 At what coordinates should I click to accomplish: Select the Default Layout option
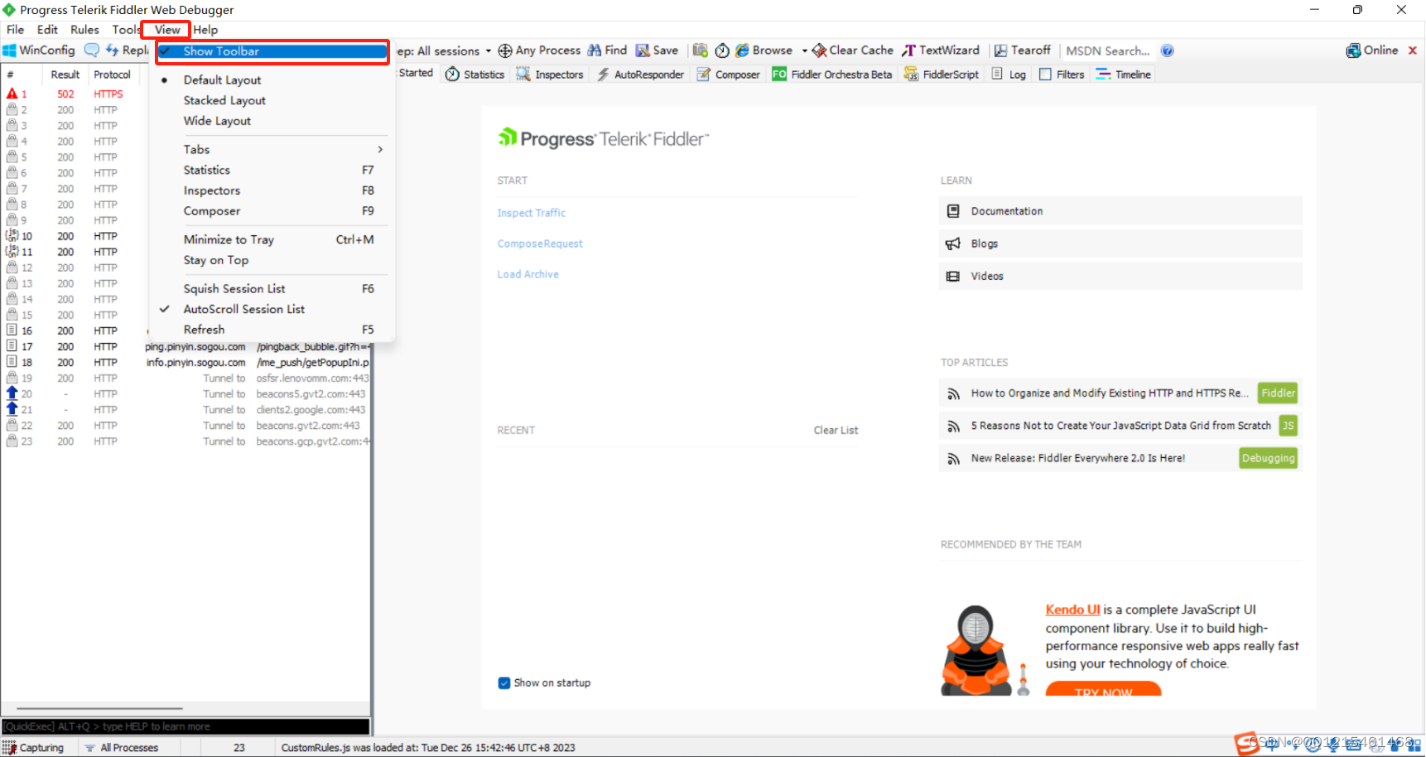272,80
